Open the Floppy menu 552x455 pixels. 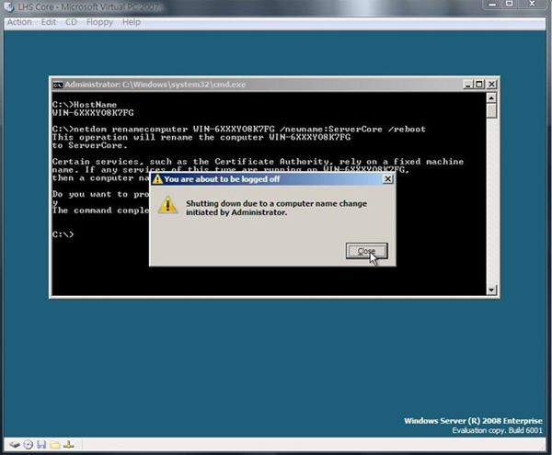click(x=98, y=21)
